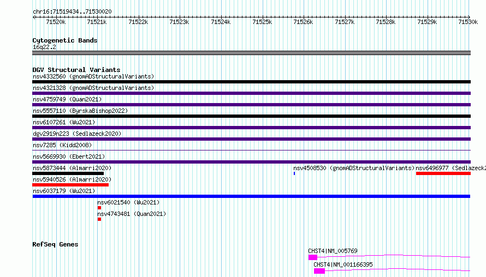
Task: Click the 71525k ruler position label
Action: coord(262,22)
